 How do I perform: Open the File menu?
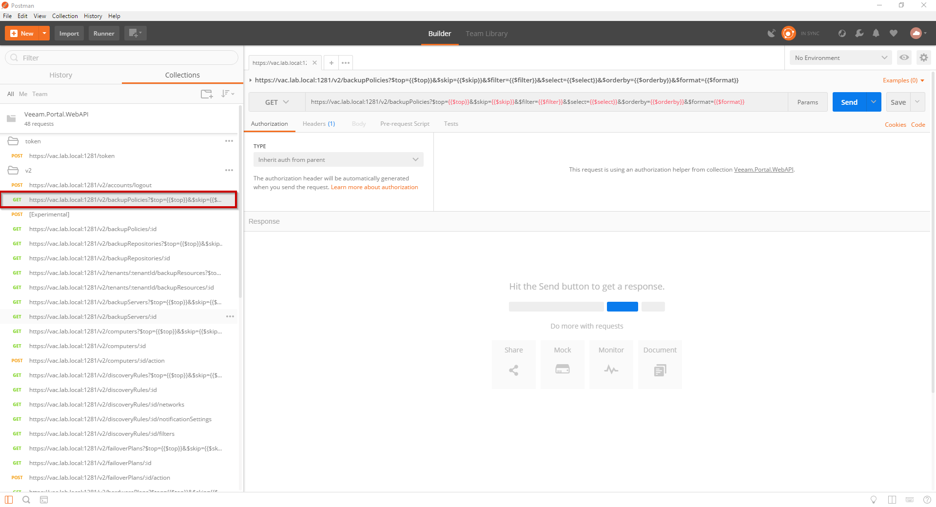(7, 16)
